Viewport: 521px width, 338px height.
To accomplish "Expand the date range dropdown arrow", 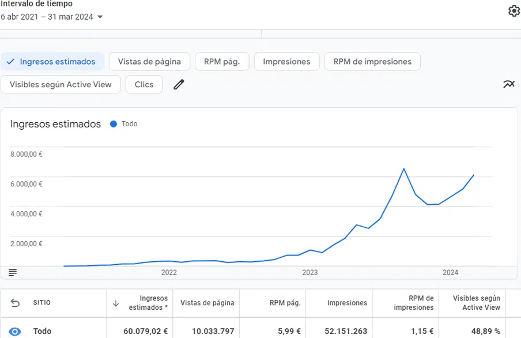I will [100, 17].
